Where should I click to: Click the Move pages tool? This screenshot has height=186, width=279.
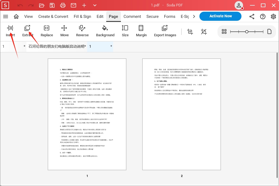point(64,31)
